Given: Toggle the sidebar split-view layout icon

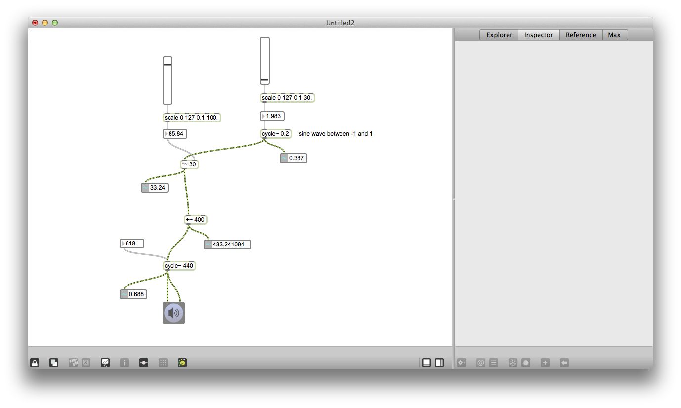Looking at the screenshot, I should (x=439, y=362).
